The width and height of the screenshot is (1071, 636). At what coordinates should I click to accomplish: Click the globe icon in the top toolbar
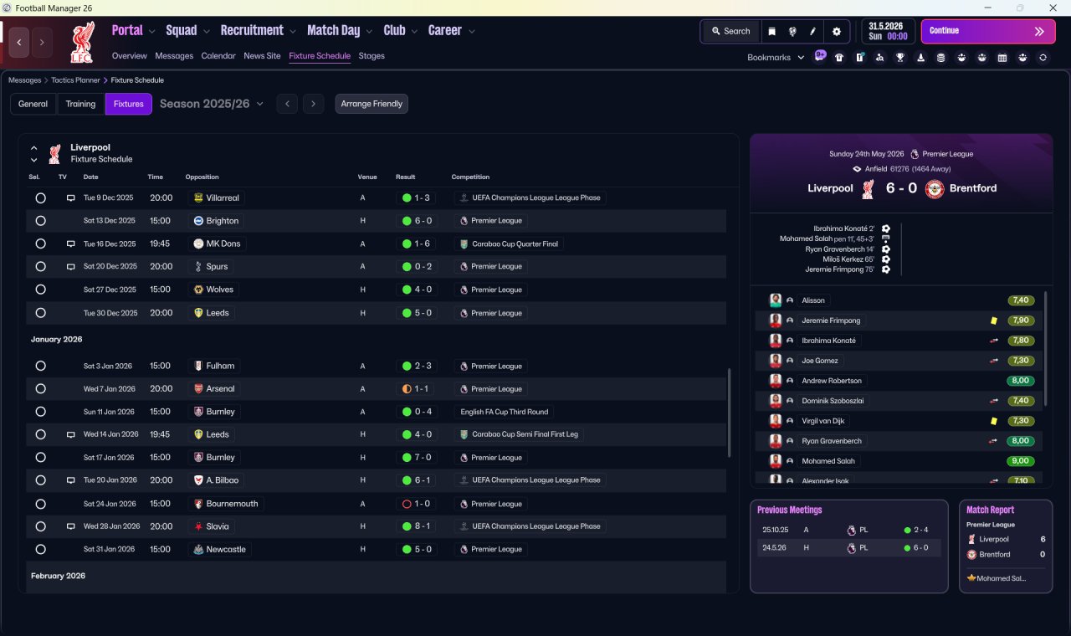point(792,31)
